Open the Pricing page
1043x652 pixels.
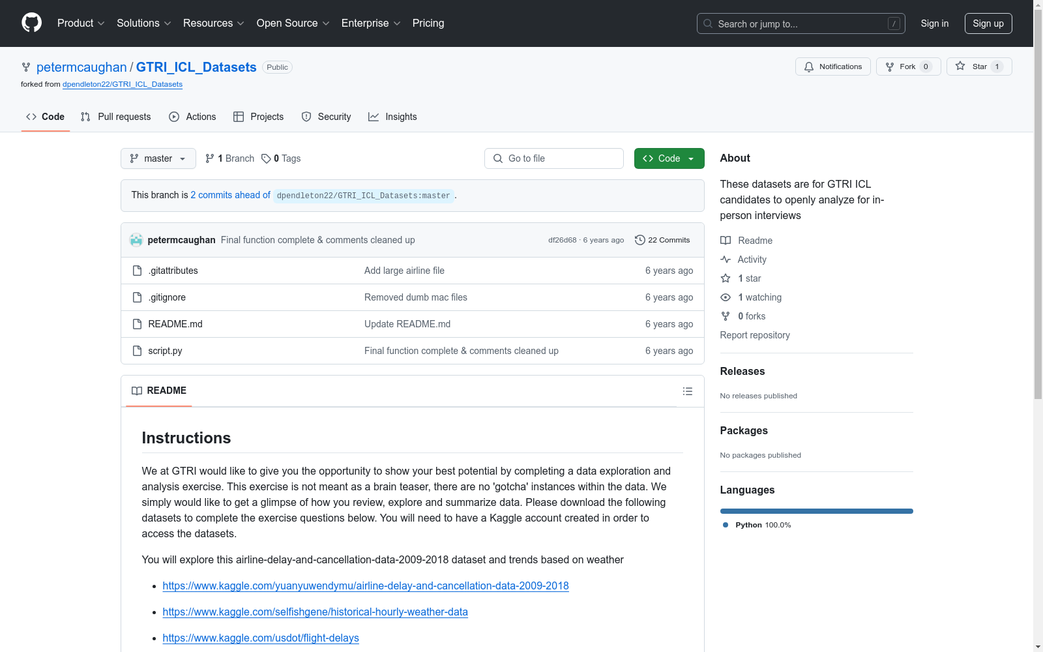pos(428,23)
